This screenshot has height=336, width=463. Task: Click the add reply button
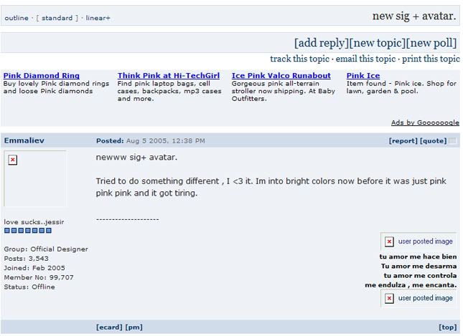coord(322,43)
